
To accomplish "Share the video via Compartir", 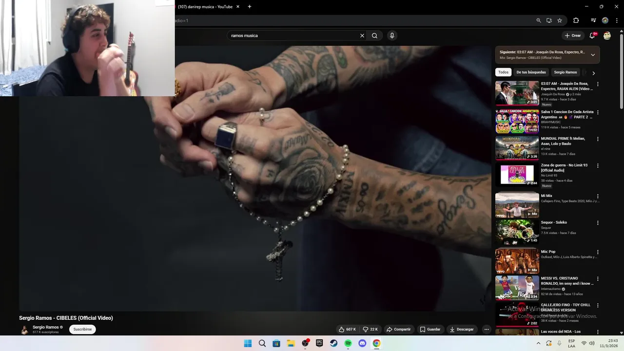I will 398,330.
